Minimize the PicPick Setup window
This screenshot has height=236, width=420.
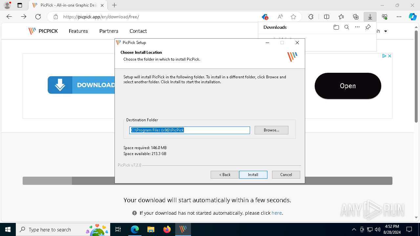(x=268, y=43)
